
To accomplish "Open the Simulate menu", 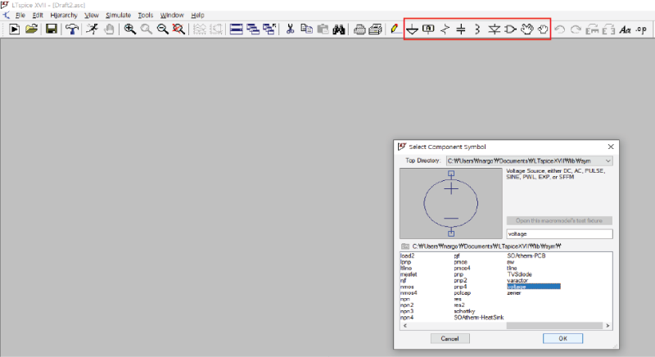I will (x=118, y=15).
